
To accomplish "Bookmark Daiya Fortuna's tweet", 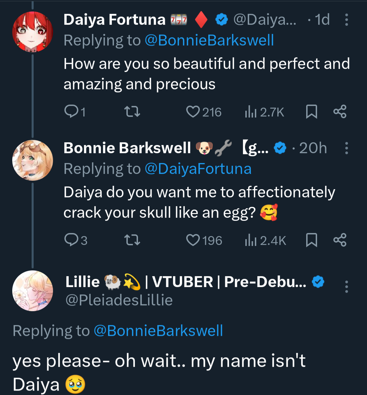I will tap(311, 112).
